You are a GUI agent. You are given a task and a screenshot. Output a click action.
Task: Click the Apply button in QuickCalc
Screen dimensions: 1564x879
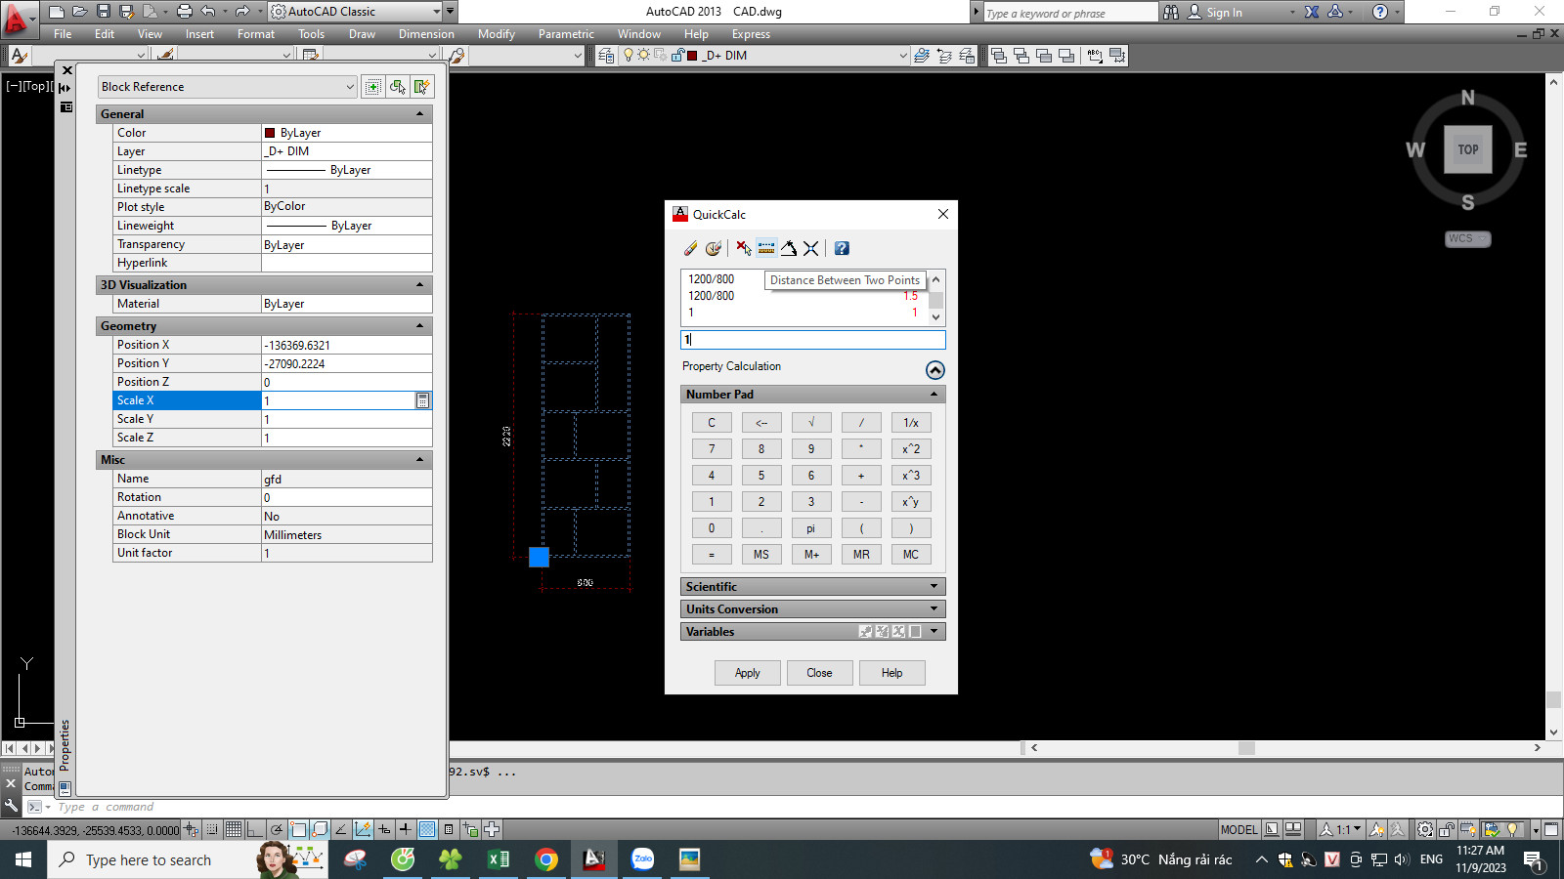click(748, 673)
